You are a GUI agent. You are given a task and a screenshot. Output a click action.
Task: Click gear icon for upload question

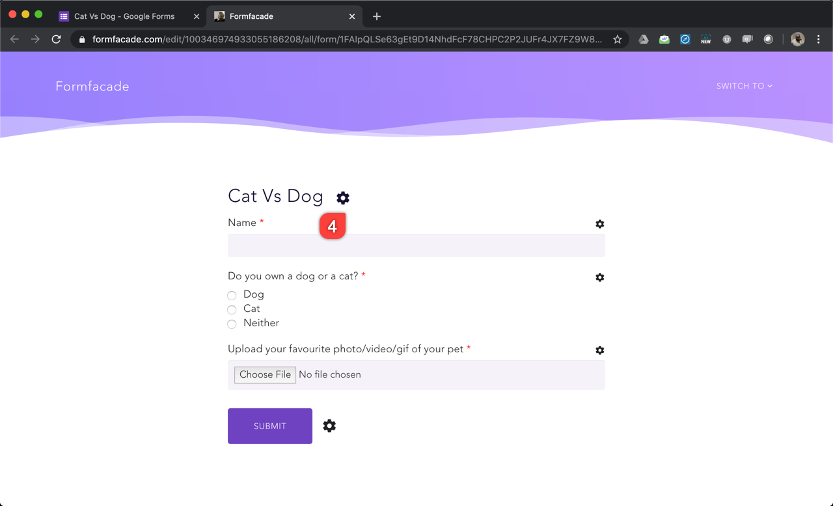point(599,350)
